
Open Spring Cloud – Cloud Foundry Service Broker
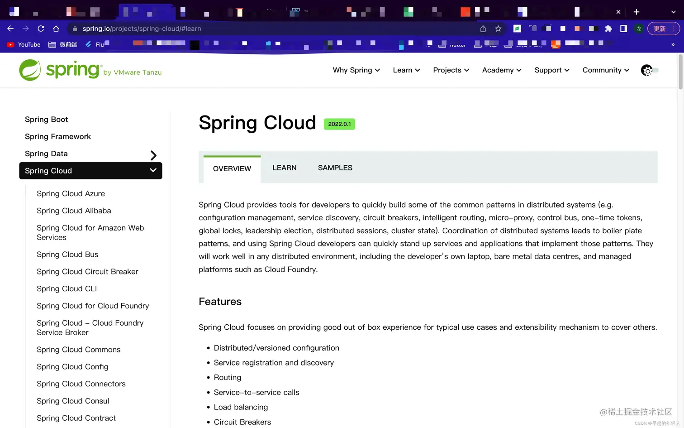(90, 328)
